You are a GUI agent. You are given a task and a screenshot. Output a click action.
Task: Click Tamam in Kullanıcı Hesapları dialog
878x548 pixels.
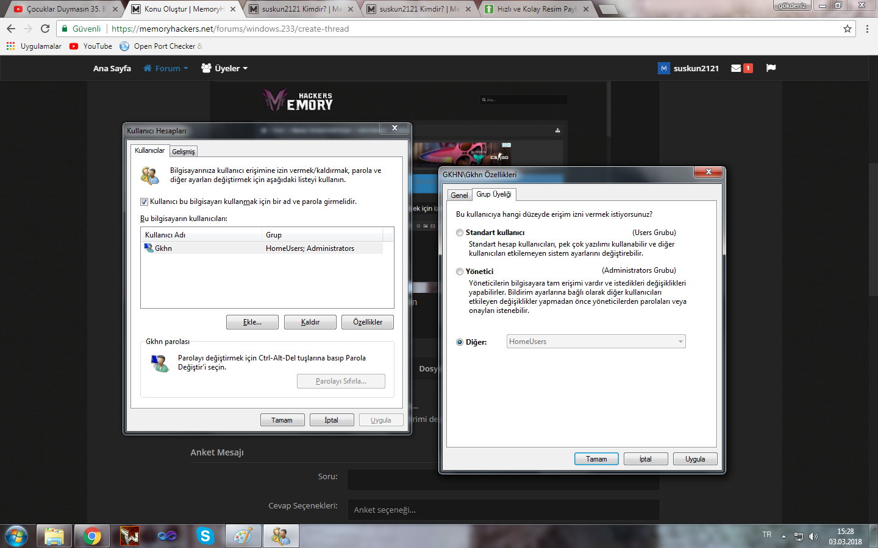pos(282,420)
